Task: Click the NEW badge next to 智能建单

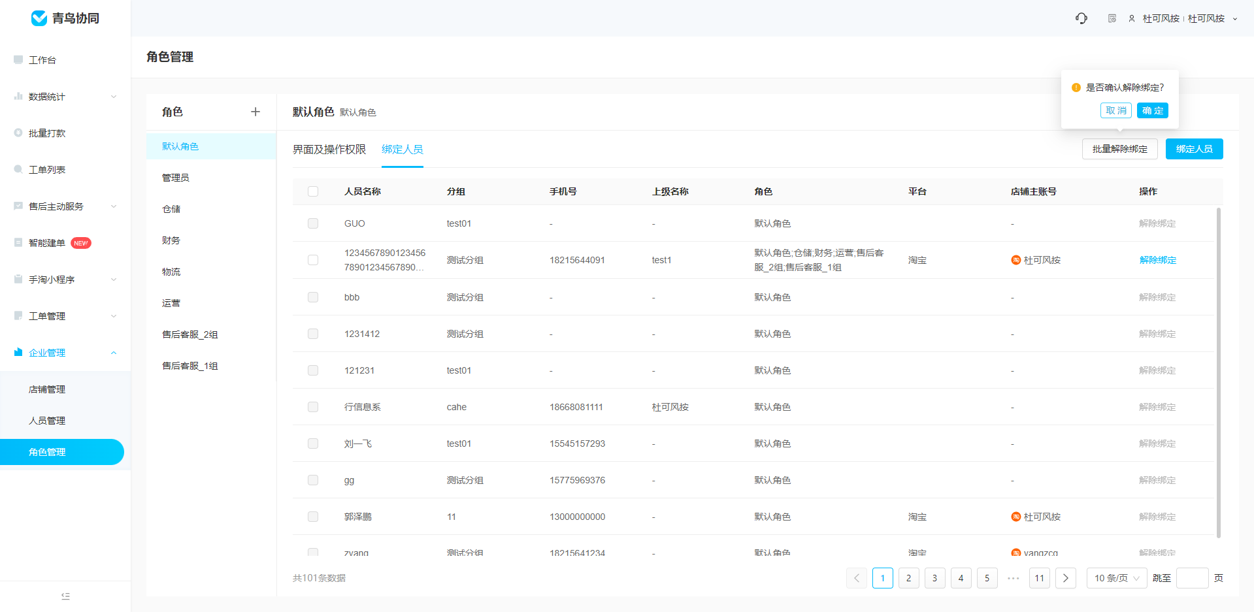Action: (81, 243)
